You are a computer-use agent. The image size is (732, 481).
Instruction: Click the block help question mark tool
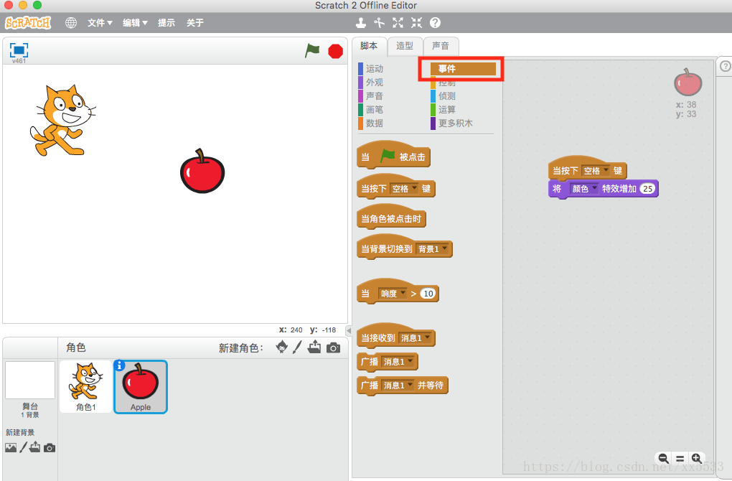click(x=435, y=22)
